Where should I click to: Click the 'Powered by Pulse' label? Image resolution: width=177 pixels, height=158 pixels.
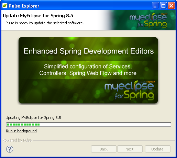pos(17,140)
